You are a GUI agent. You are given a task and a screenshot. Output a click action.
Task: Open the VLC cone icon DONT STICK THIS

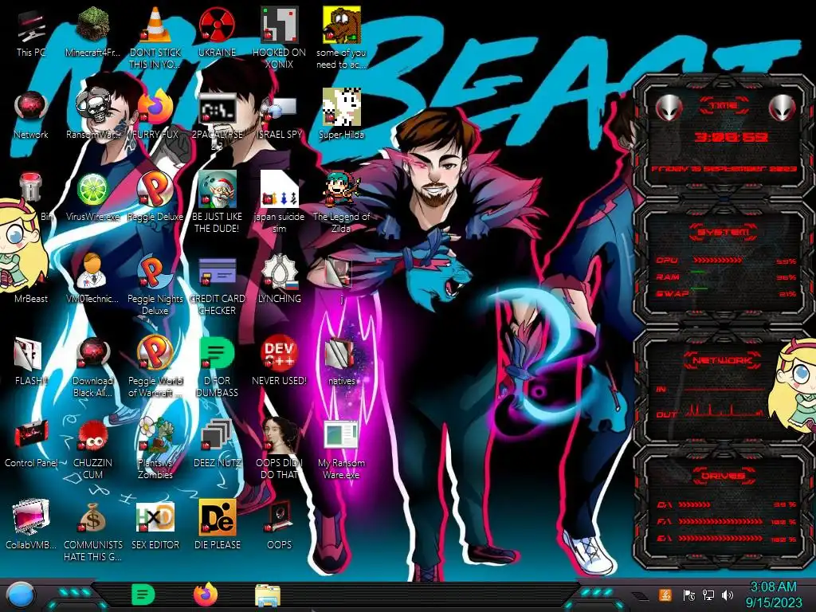[x=155, y=25]
